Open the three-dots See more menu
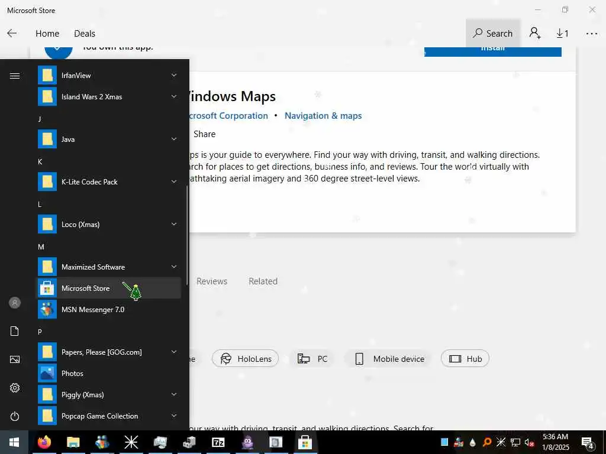606x454 pixels. (x=592, y=34)
